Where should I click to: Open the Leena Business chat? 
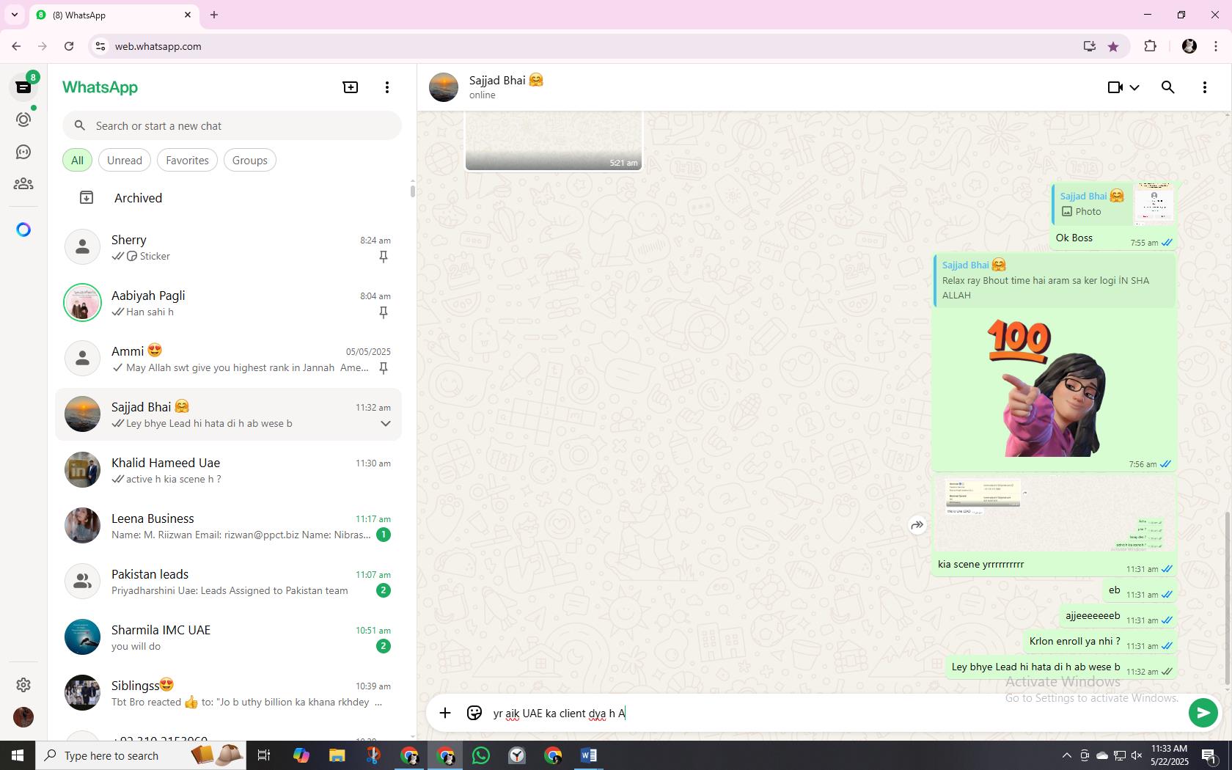click(x=229, y=526)
